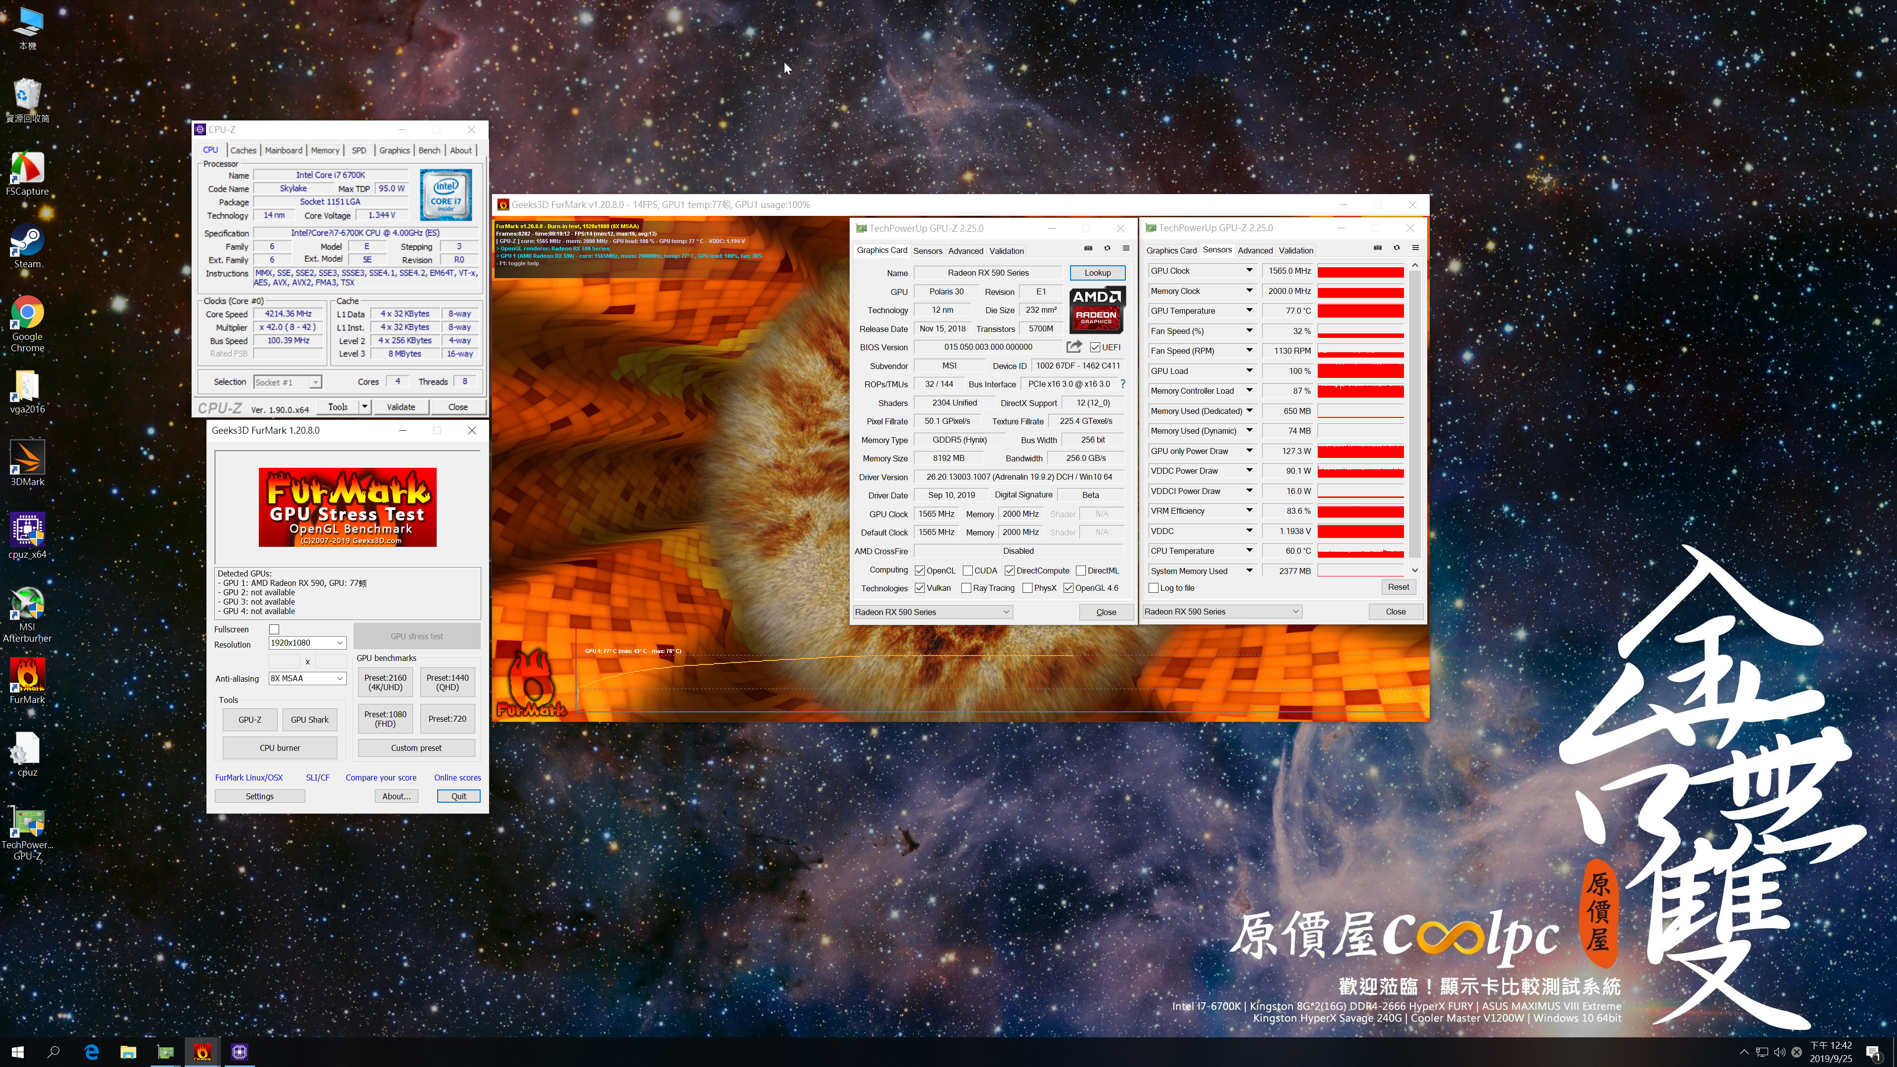Image resolution: width=1897 pixels, height=1067 pixels.
Task: Enable FurMark Fullscreen checkbox
Action: pos(274,629)
